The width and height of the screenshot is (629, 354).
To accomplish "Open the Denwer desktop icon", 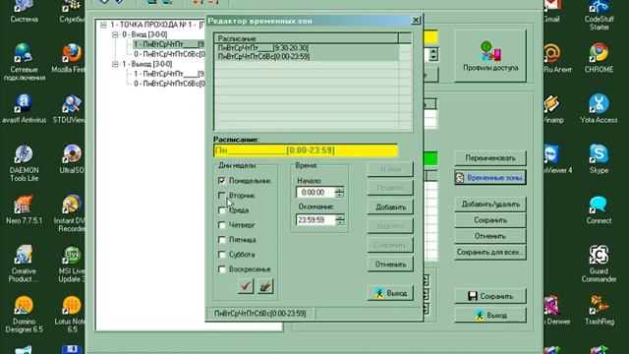I will 555,310.
